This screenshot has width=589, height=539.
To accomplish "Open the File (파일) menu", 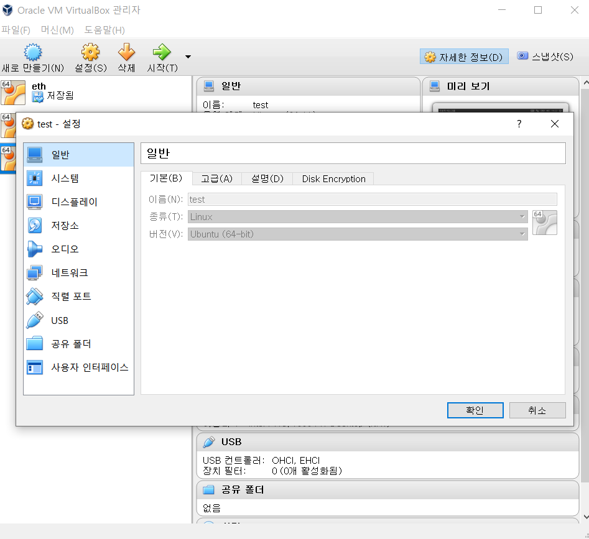I will click(16, 30).
